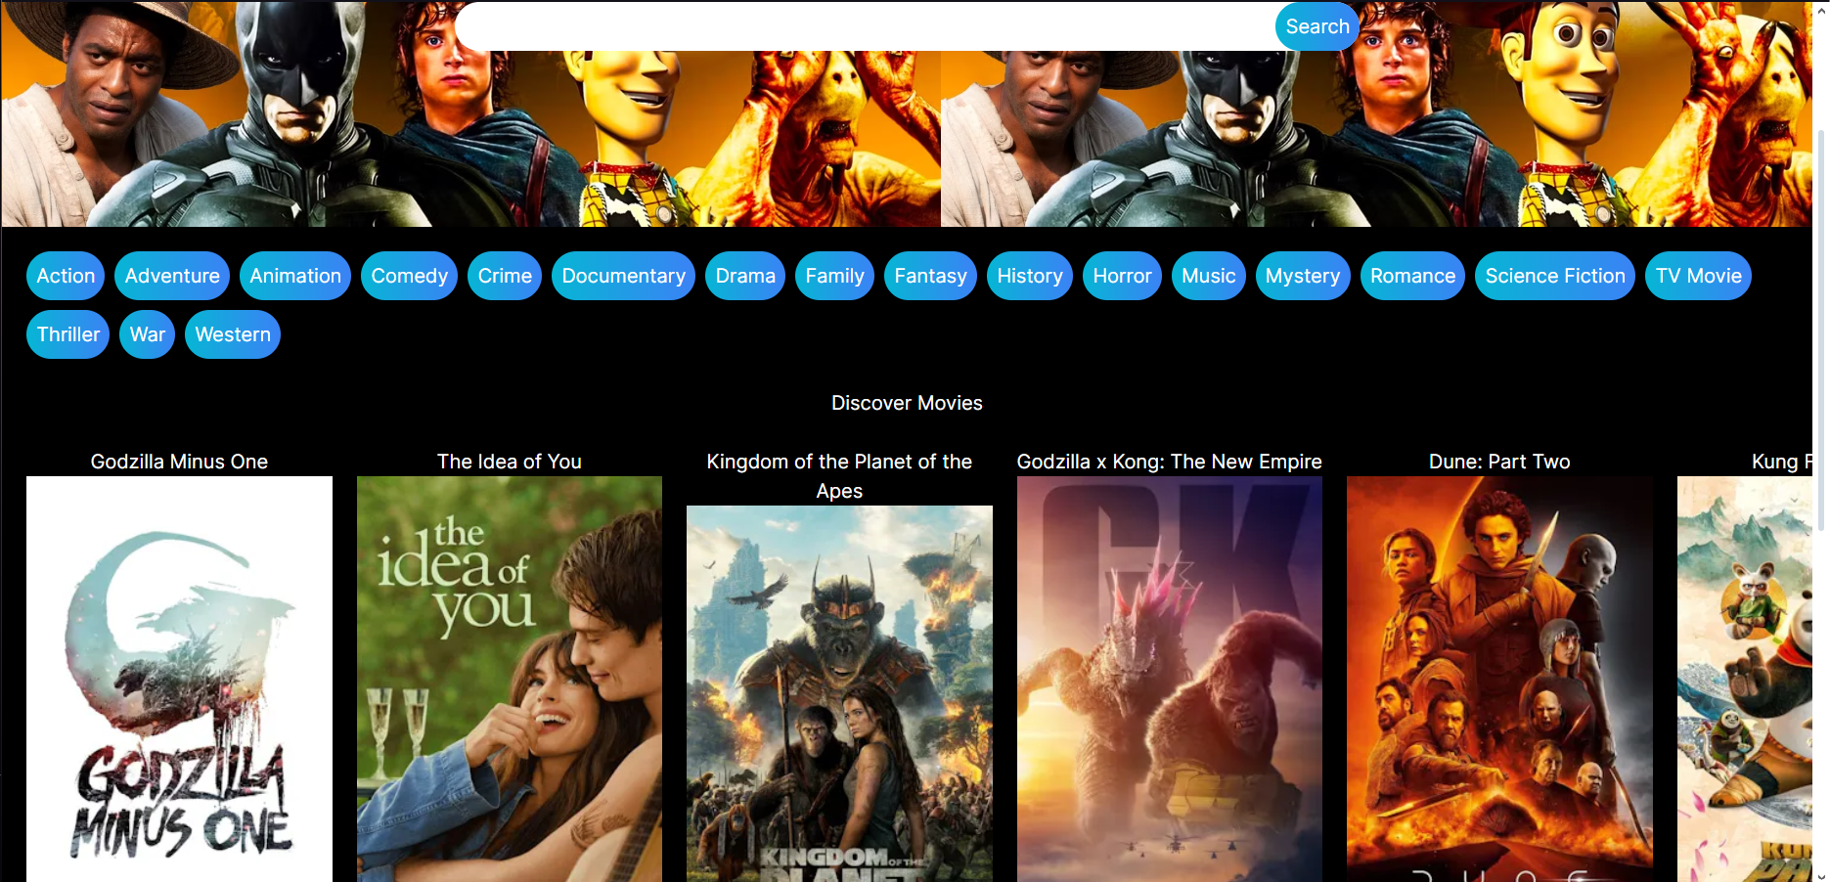
Task: Click The Idea of You title text
Action: pos(510,462)
